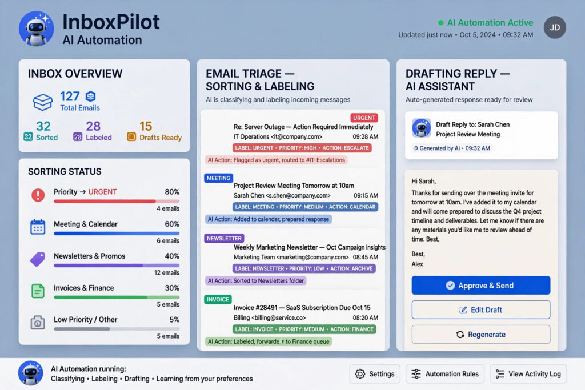Screen dimensions: 585x390
Task: Click the Sorted counter badge icon
Action: point(28,137)
